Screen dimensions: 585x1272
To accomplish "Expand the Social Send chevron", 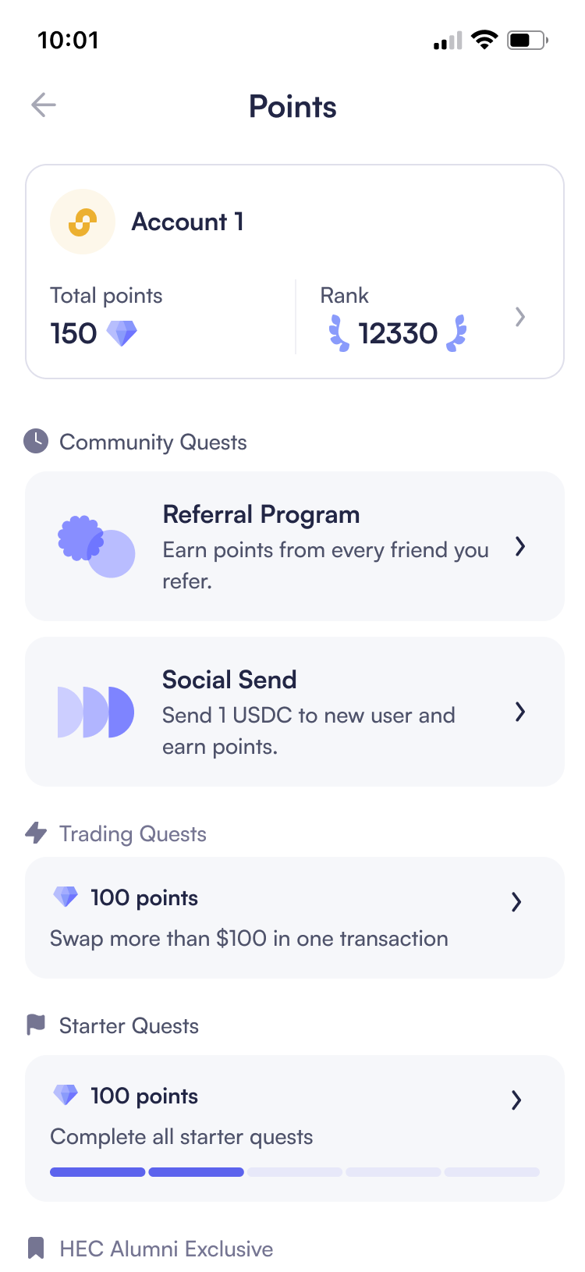I will pos(520,712).
